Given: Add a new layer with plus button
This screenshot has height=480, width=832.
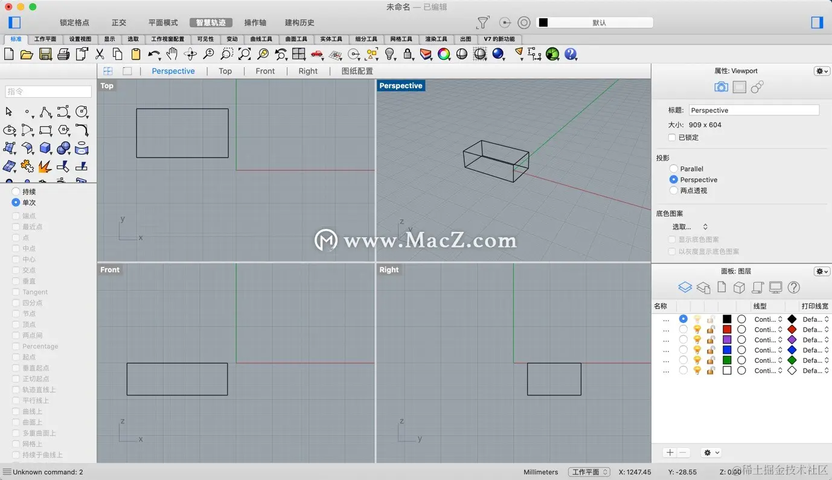Looking at the screenshot, I should (670, 452).
